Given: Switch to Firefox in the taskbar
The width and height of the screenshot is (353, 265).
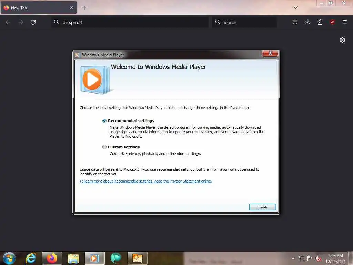Looking at the screenshot, I should click(x=52, y=258).
